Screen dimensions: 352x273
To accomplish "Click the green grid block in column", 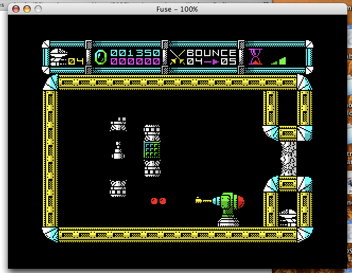I will click(x=152, y=150).
